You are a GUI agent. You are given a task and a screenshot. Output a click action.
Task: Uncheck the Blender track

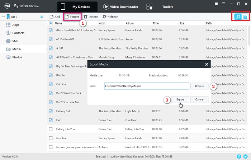coord(51,75)
